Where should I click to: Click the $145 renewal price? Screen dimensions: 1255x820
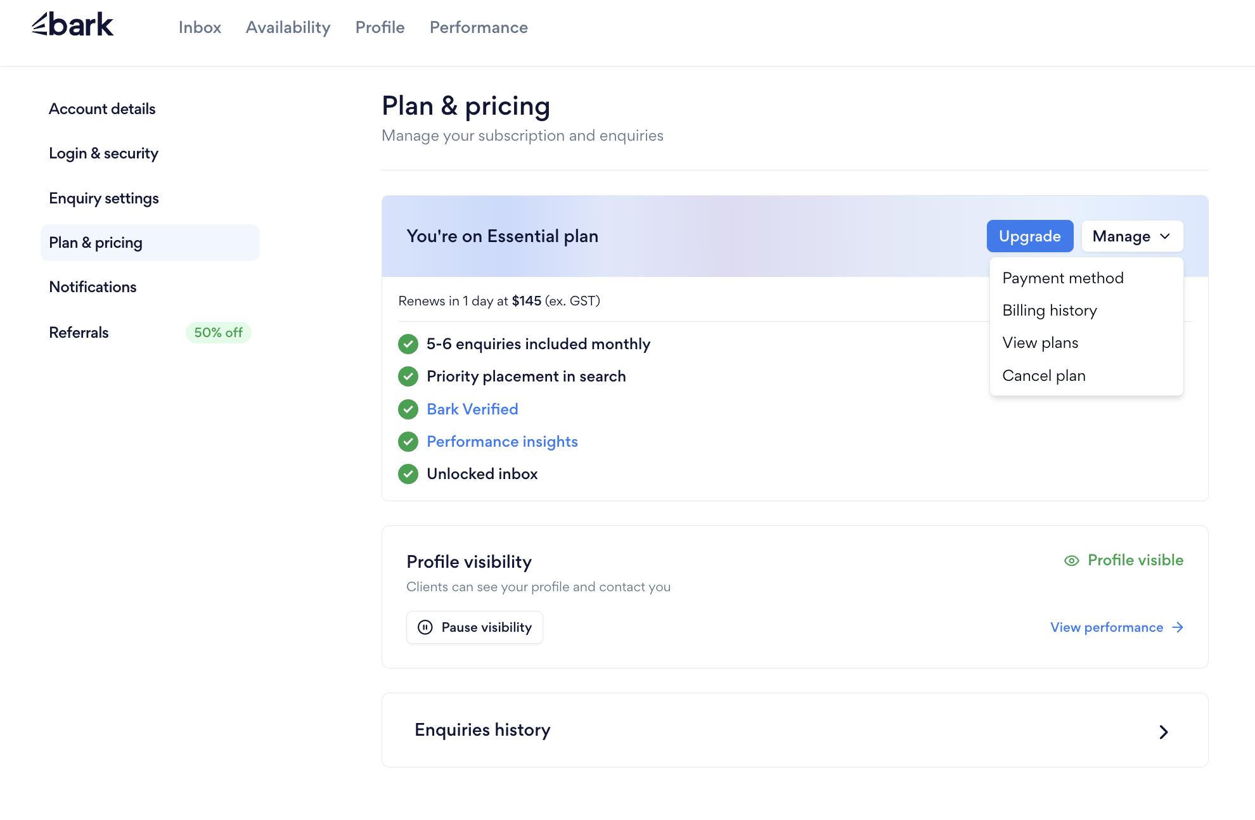coord(527,301)
